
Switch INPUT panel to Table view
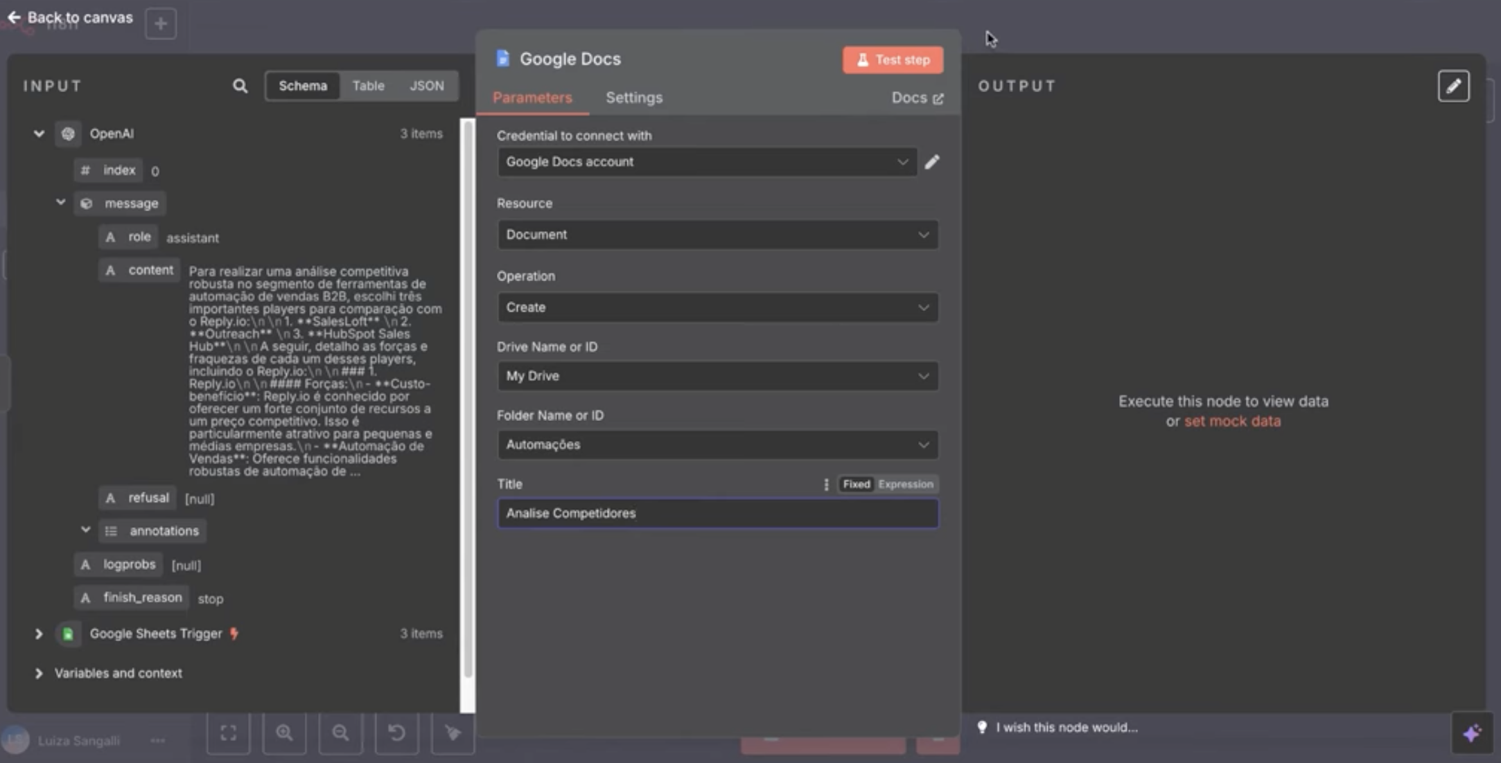[x=368, y=85]
